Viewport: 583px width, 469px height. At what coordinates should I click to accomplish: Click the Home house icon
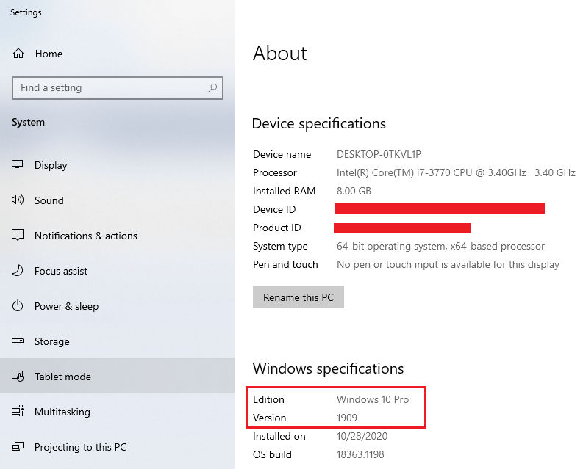(18, 54)
